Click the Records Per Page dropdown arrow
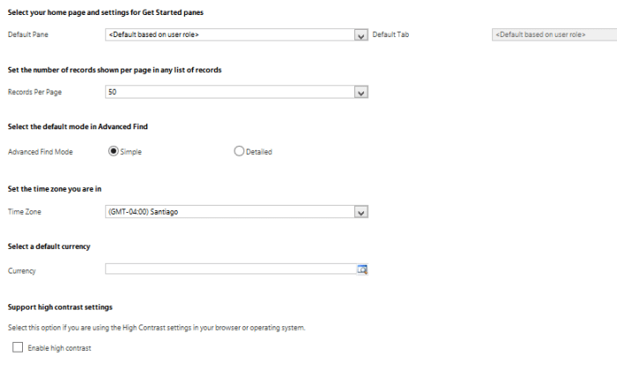The height and width of the screenshot is (379, 617). pos(361,91)
